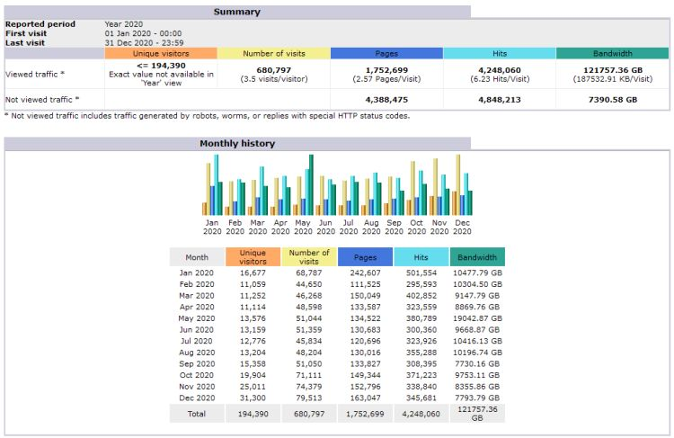Click yellow Number of visits header in Summary

(273, 54)
